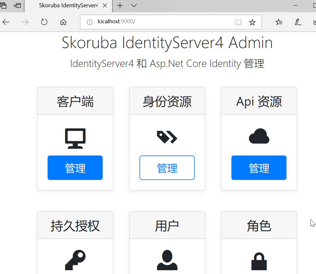Click the tags icon in 身份资源 card
316x274 pixels.
click(x=167, y=137)
